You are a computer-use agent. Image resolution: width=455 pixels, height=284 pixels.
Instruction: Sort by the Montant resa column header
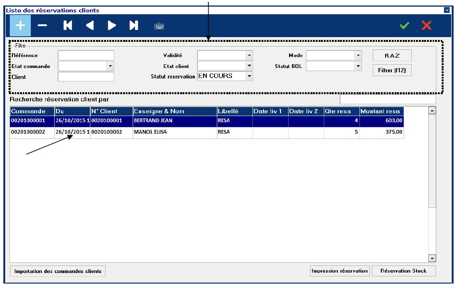click(381, 111)
